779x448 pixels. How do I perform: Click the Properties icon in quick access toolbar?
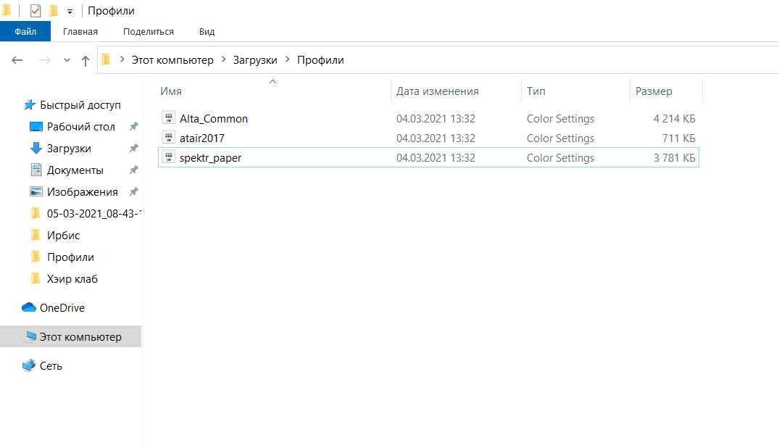(x=36, y=11)
